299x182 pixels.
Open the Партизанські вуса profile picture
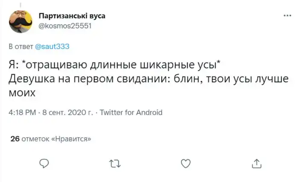pos(21,20)
